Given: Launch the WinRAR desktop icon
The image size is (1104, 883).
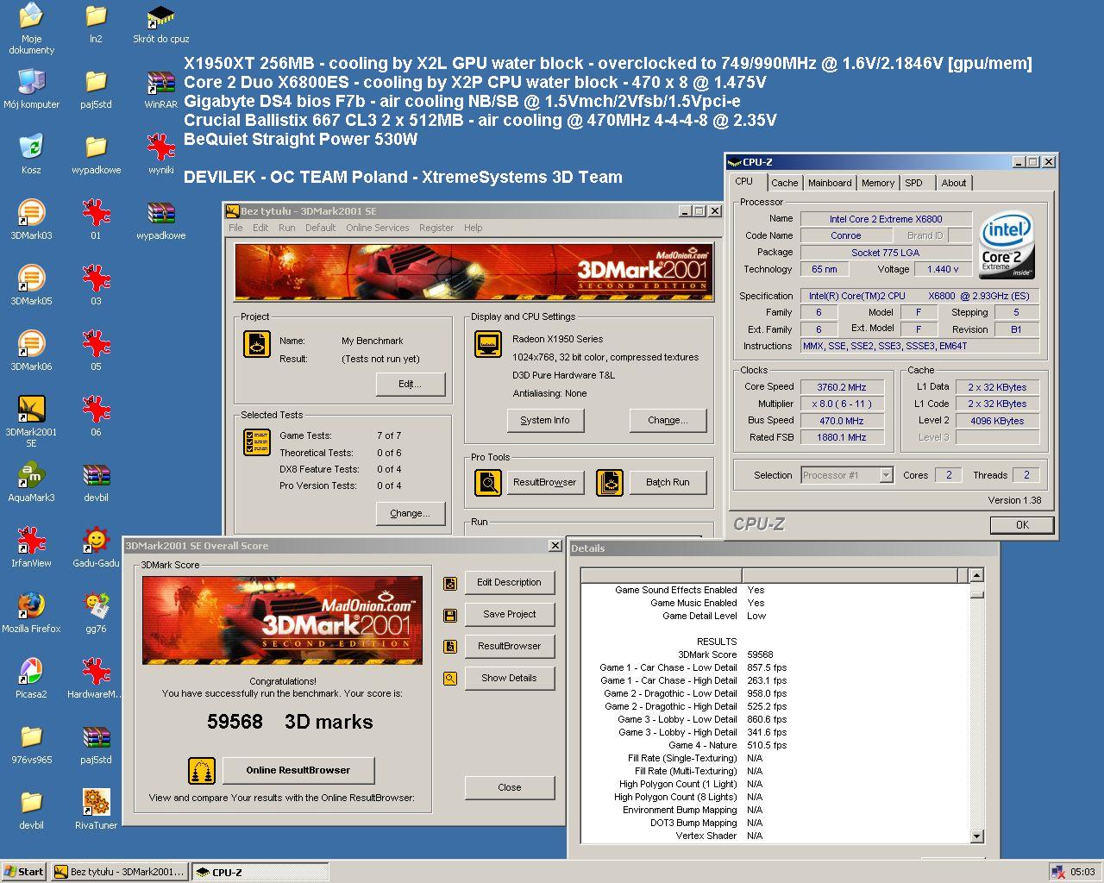Looking at the screenshot, I should pyautogui.click(x=160, y=89).
